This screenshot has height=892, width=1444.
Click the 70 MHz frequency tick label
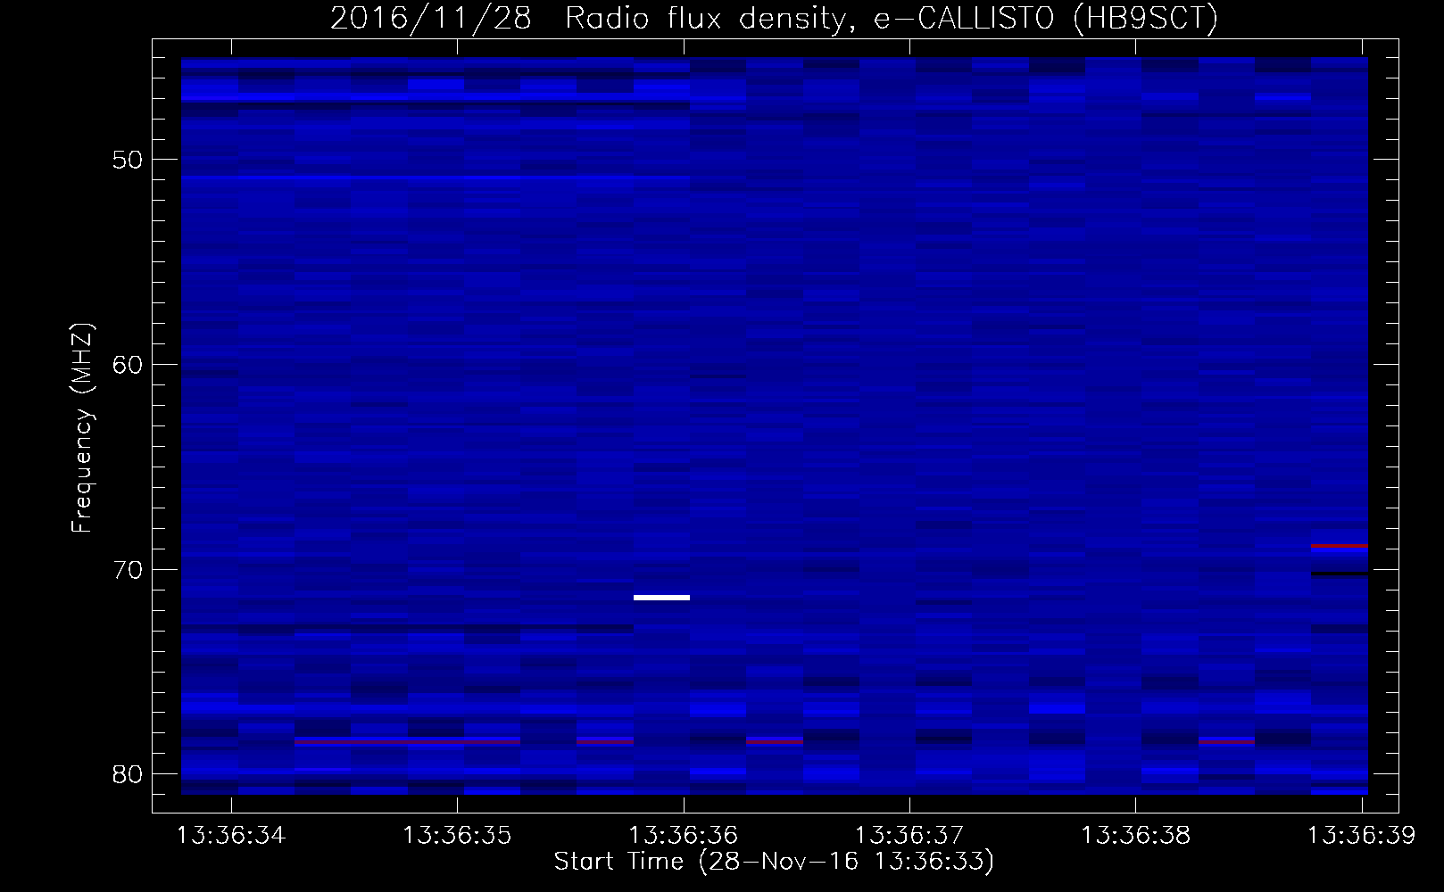tap(128, 569)
